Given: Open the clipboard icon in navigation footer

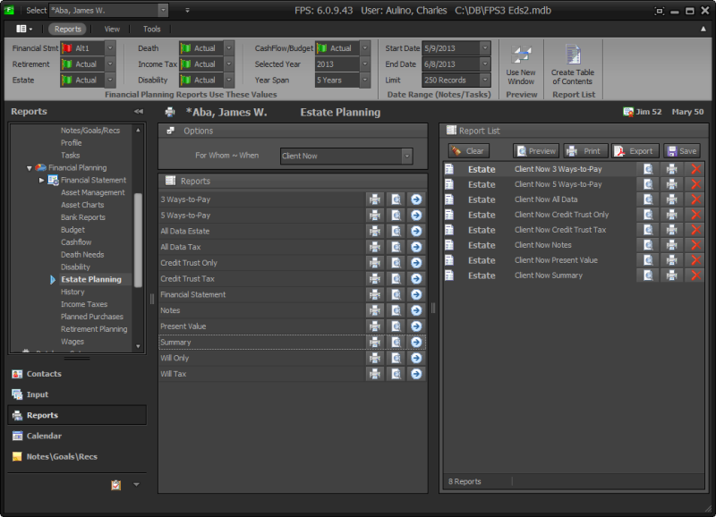Looking at the screenshot, I should [x=116, y=485].
